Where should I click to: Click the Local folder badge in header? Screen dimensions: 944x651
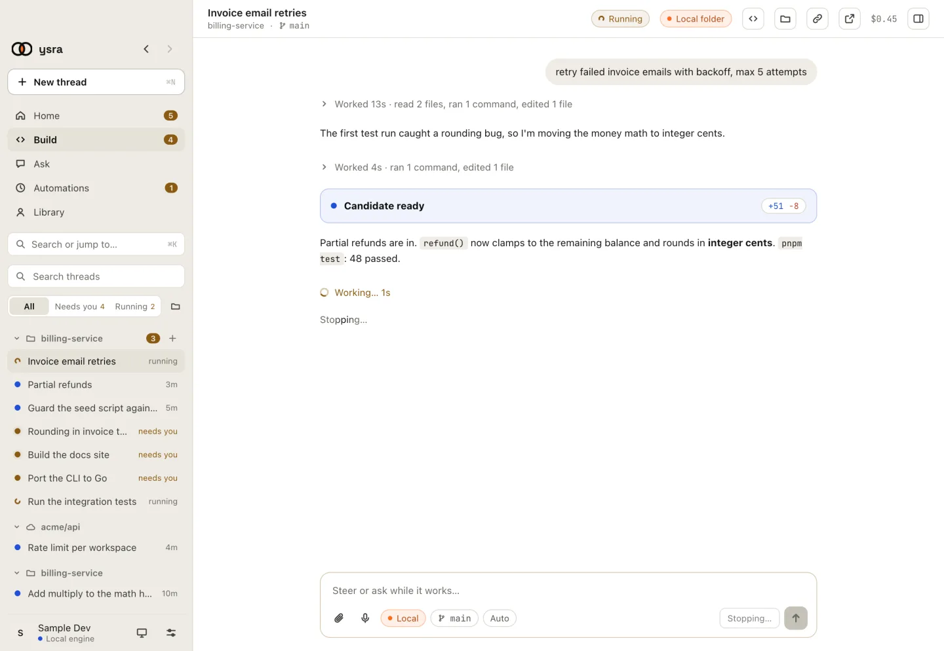tap(696, 19)
